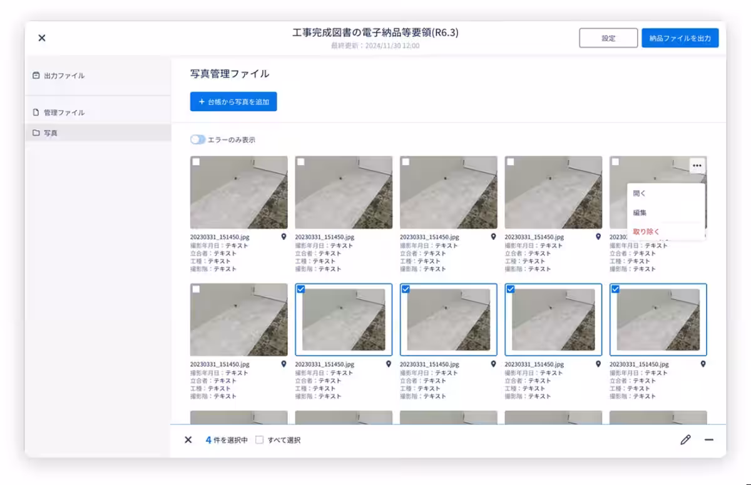This screenshot has height=485, width=751.
Task: Uncheck a selected photo in the second row
Action: [x=300, y=289]
